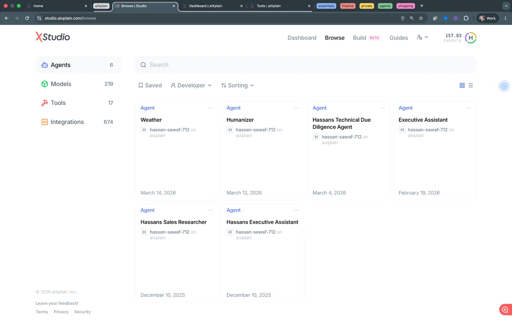Image resolution: width=512 pixels, height=321 pixels.
Task: Open the Security link
Action: (82, 312)
